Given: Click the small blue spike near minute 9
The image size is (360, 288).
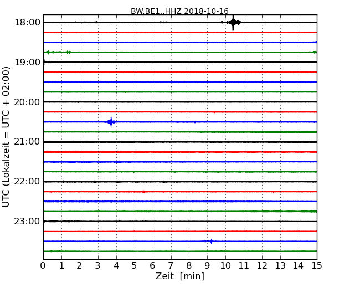Looking at the screenshot, I should coord(211,241).
